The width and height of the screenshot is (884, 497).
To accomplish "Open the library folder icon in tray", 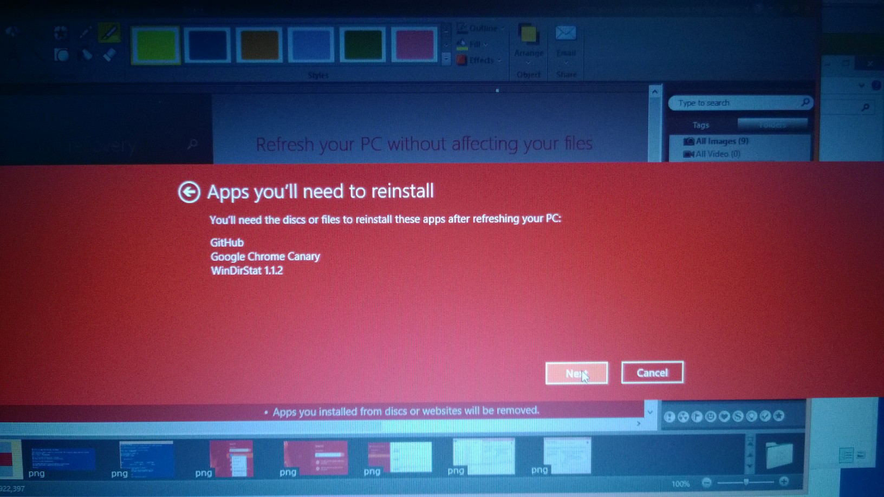I will (779, 455).
